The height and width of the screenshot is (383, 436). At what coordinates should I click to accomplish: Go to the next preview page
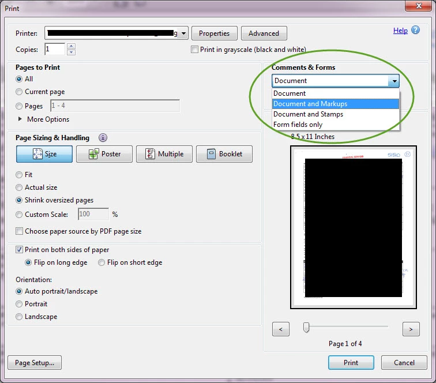click(x=411, y=329)
